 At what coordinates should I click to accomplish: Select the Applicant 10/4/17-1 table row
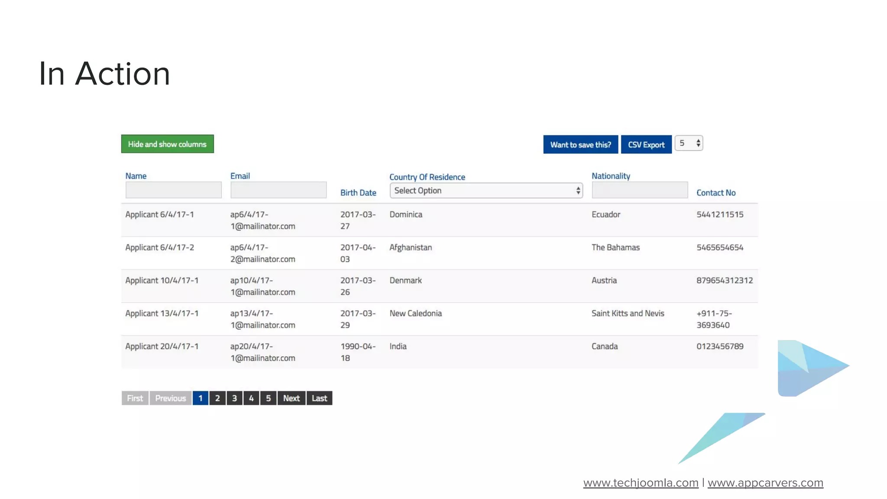(162, 281)
